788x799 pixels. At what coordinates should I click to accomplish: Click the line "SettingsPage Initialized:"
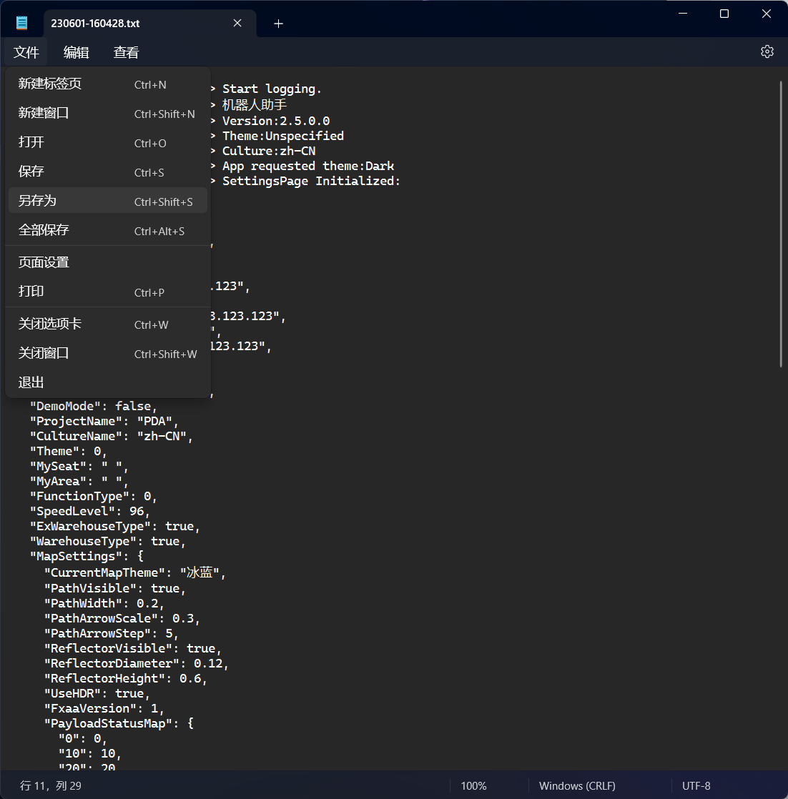coord(312,181)
